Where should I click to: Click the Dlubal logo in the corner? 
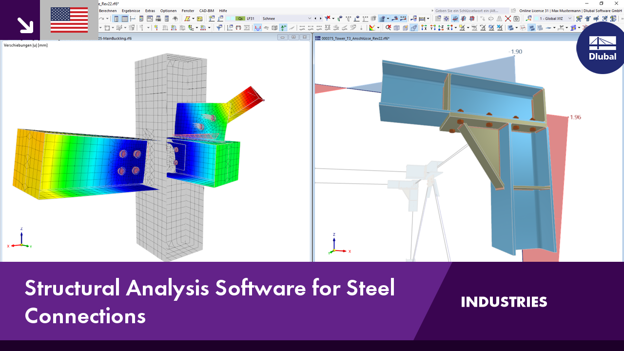point(601,49)
